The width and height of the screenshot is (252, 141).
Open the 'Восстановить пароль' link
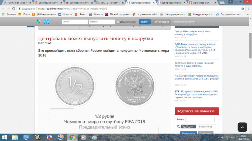[x=184, y=22]
